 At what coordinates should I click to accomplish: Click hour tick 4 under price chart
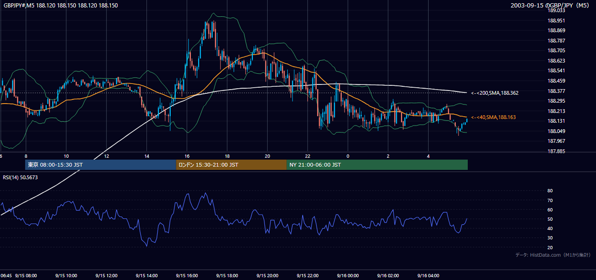(x=428, y=156)
